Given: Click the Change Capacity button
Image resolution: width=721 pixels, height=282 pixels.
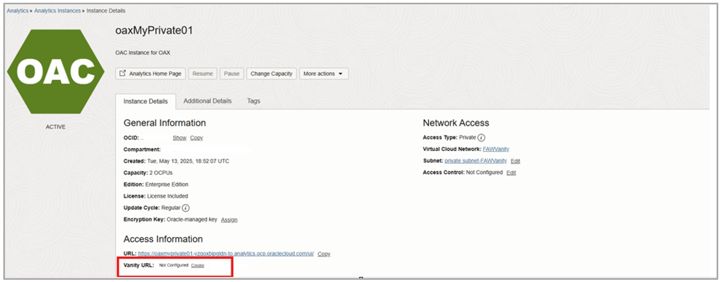Looking at the screenshot, I should coord(272,74).
